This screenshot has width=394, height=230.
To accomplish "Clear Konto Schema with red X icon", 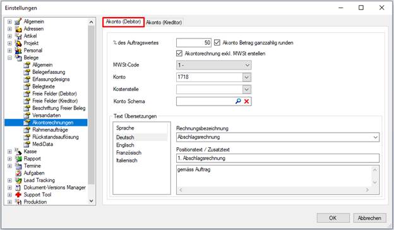I will click(x=246, y=101).
